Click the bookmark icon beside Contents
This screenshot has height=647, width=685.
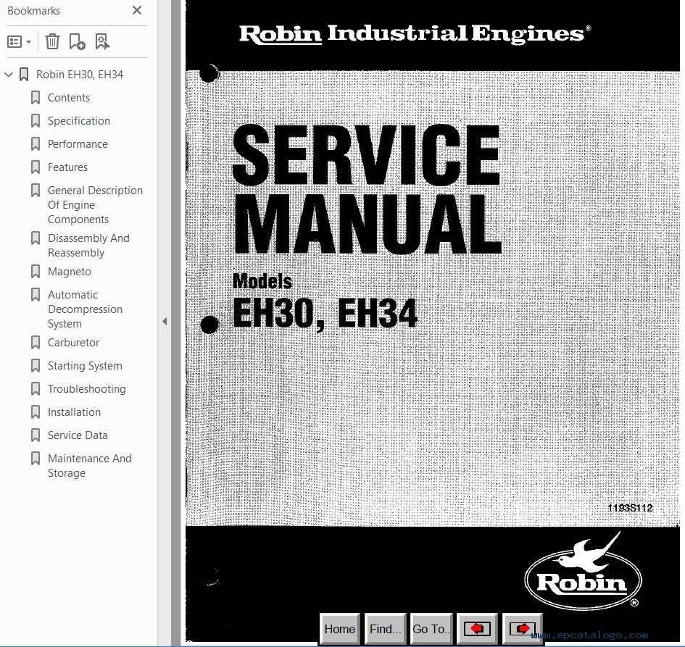[36, 98]
